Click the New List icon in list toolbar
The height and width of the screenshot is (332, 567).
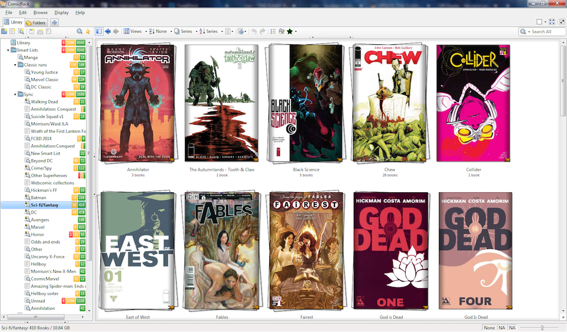click(12, 32)
